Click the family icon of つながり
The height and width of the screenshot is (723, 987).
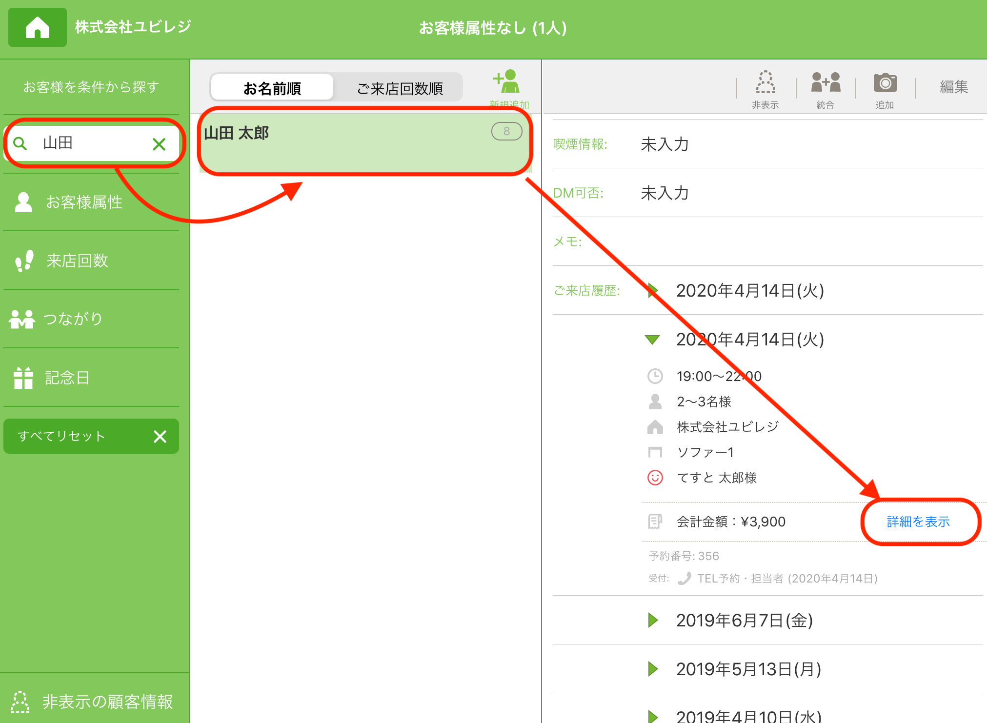[x=22, y=319]
